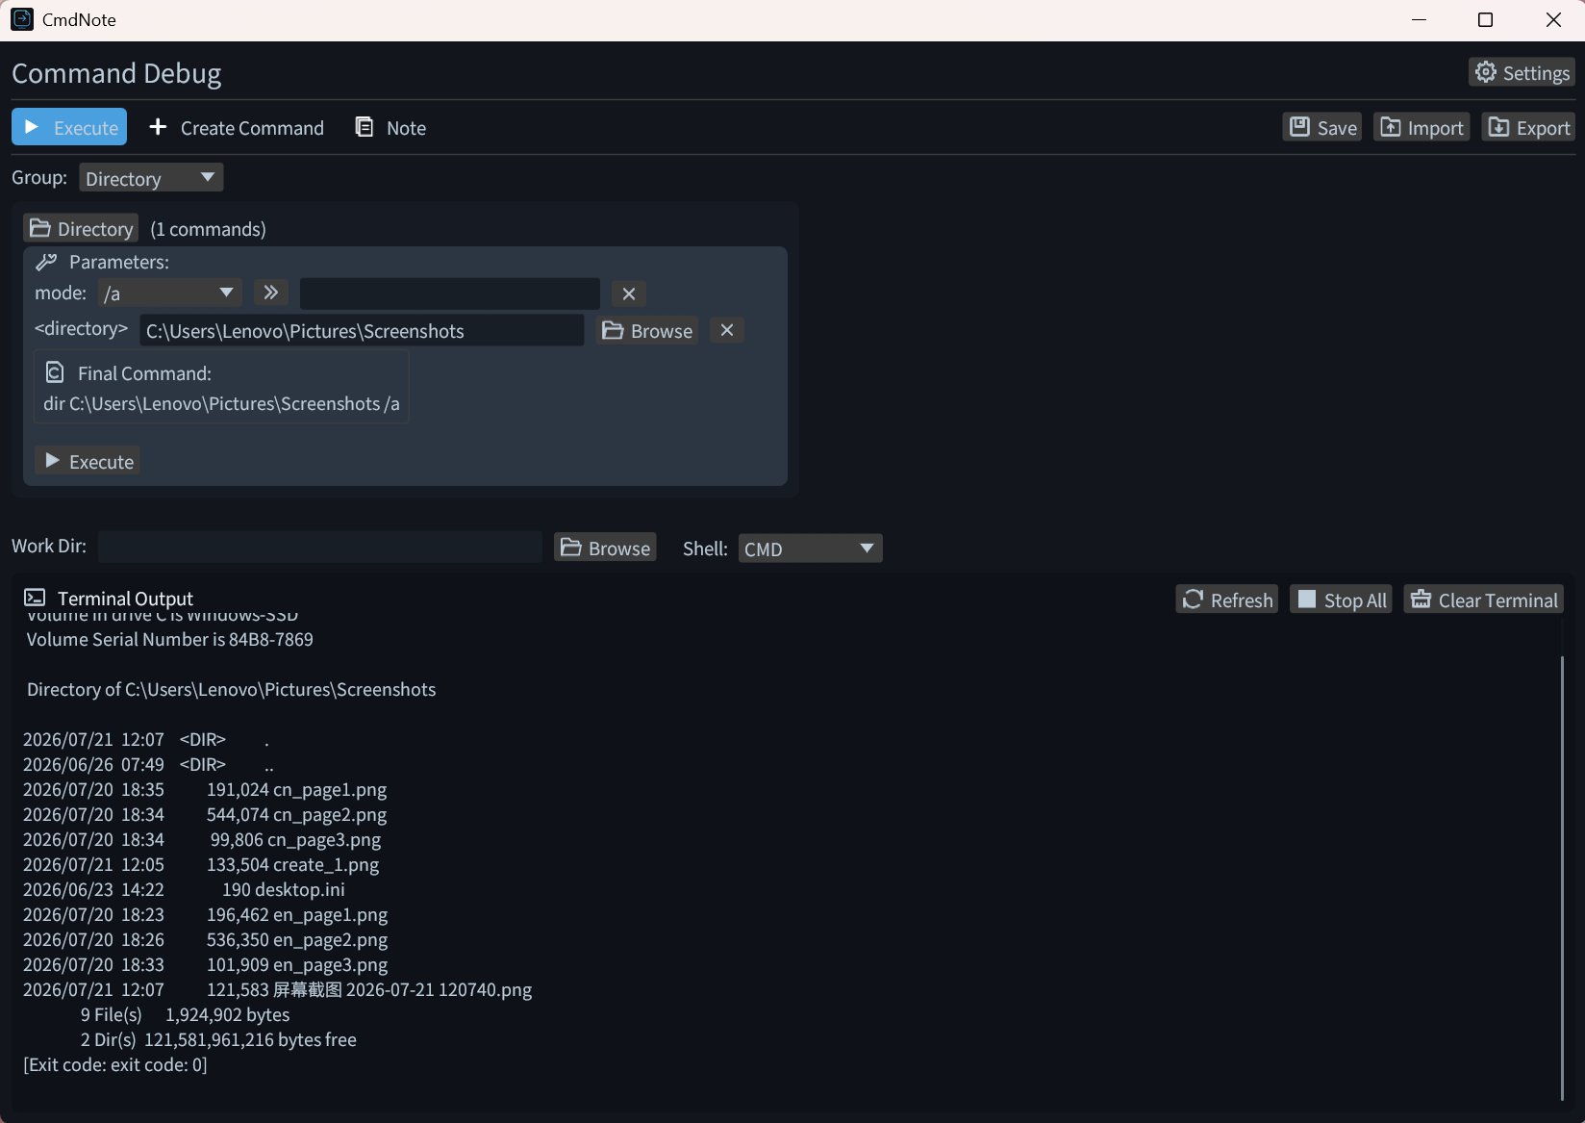Browse for the directory parameter
This screenshot has height=1123, width=1585.
click(x=647, y=330)
